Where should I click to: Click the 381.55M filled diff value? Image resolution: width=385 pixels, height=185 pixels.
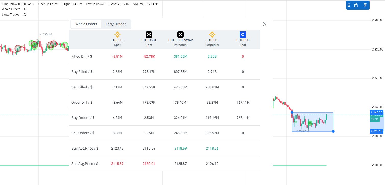180,56
